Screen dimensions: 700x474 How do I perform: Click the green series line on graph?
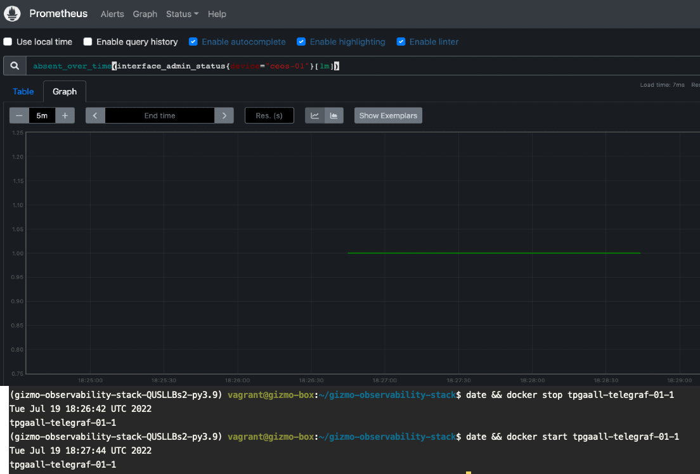[x=494, y=253]
